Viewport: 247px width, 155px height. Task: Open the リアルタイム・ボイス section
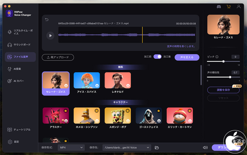click(22, 32)
